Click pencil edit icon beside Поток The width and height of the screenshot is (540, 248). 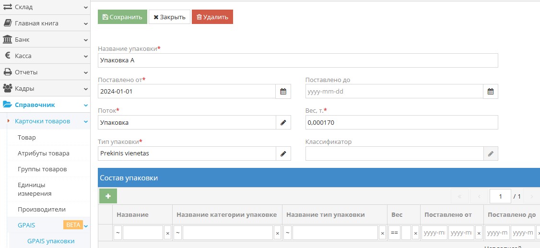click(x=283, y=123)
